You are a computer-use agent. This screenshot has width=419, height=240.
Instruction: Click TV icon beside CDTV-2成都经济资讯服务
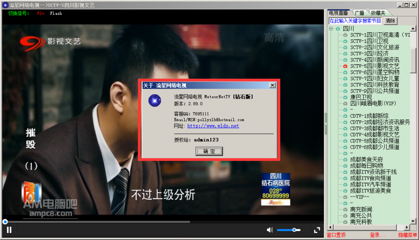[x=345, y=122]
